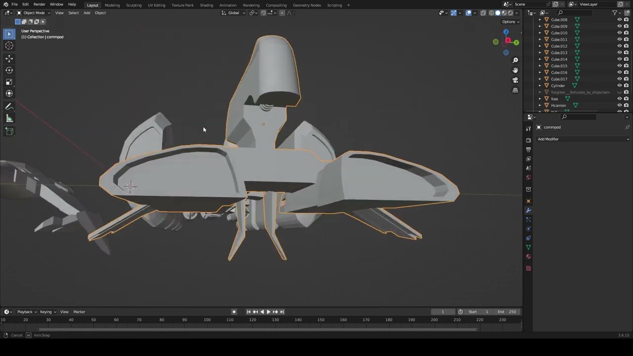Select the Annotate tool
Screen dimensions: 633x356
[9, 107]
